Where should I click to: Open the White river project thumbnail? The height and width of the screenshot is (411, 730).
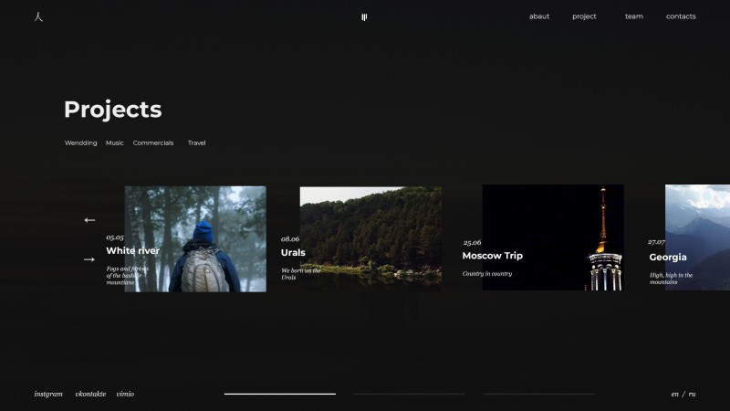(x=195, y=239)
